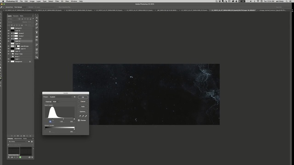
Task: Toggle visibility of Curves 2 layer
Action: pyautogui.click(x=8, y=33)
